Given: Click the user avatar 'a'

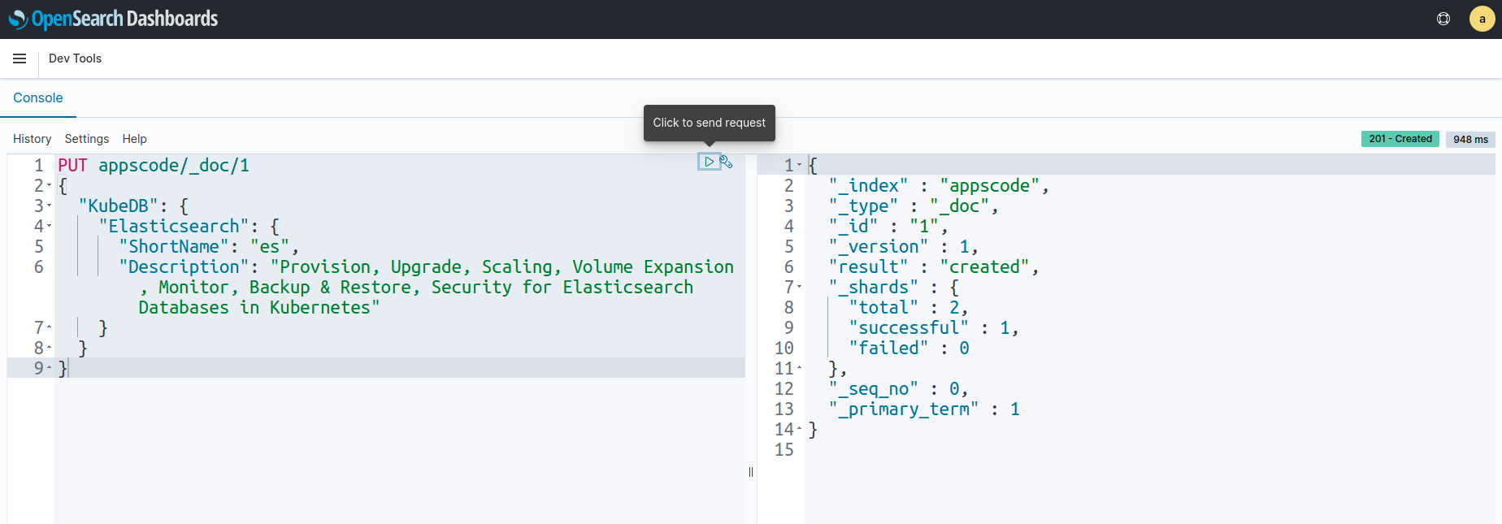Looking at the screenshot, I should (x=1482, y=19).
